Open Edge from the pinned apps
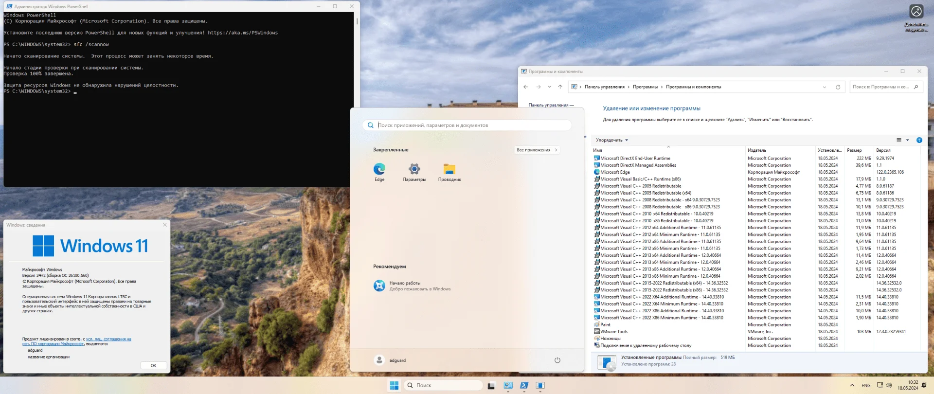The height and width of the screenshot is (394, 934). point(379,172)
